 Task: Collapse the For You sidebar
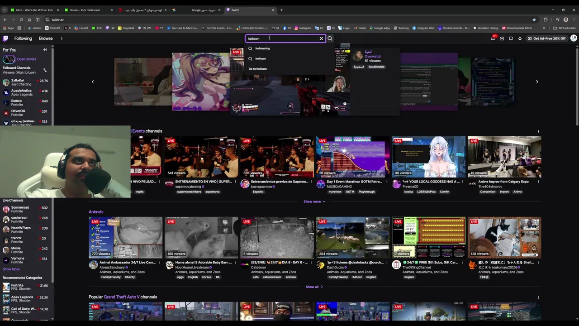(x=45, y=50)
